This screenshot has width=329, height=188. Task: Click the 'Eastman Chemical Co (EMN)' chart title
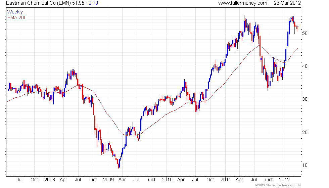point(38,3)
